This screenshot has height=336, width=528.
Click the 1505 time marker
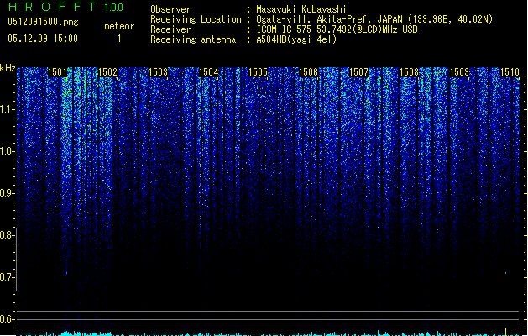pyautogui.click(x=259, y=72)
